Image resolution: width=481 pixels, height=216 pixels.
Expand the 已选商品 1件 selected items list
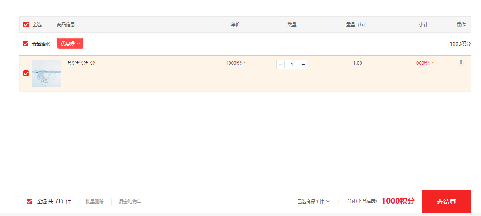(x=313, y=201)
